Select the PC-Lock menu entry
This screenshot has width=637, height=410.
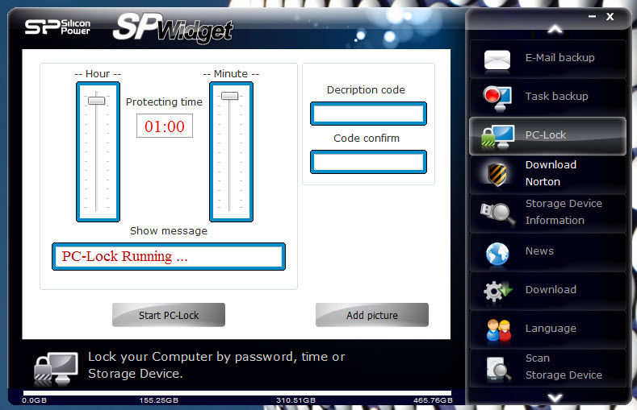click(547, 136)
